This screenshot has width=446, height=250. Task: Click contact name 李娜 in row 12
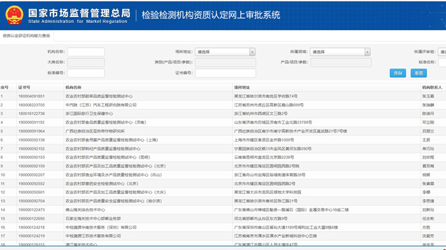coord(426,193)
